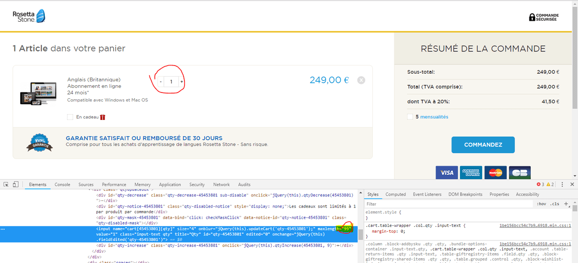The image size is (578, 263).
Task: Click the red gift icon
Action: click(x=103, y=117)
